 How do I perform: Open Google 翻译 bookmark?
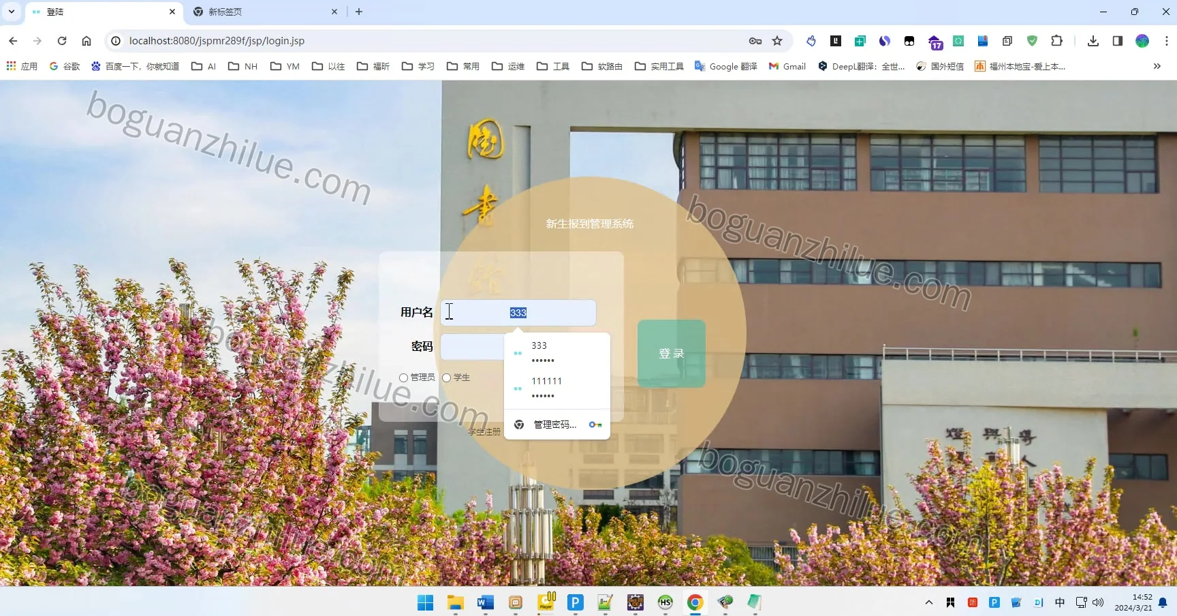(726, 66)
